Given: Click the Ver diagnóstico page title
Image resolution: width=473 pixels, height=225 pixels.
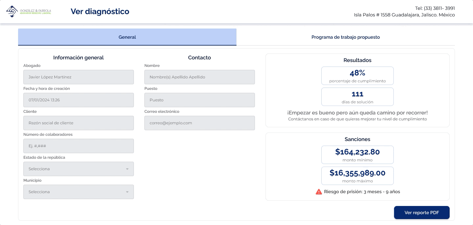Looking at the screenshot, I should point(100,11).
